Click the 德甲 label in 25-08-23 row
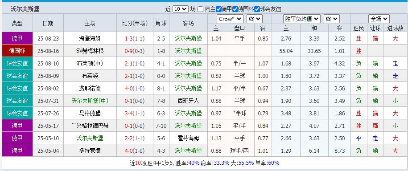 point(17,38)
